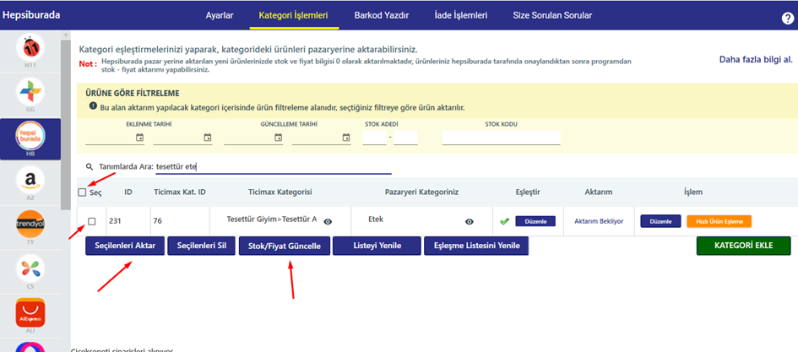
Task: Click the Stok/Fiyat Güncelle button
Action: tap(285, 246)
